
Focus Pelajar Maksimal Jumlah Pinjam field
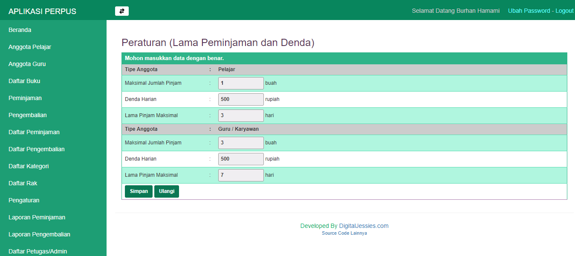241,83
